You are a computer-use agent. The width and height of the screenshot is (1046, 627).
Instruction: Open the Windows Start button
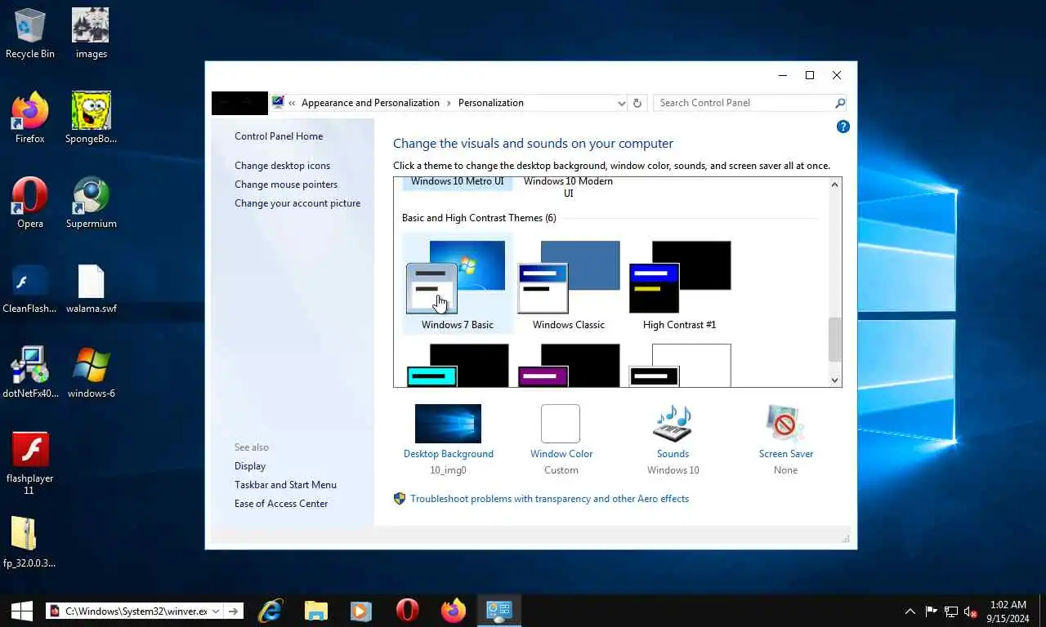pos(21,611)
